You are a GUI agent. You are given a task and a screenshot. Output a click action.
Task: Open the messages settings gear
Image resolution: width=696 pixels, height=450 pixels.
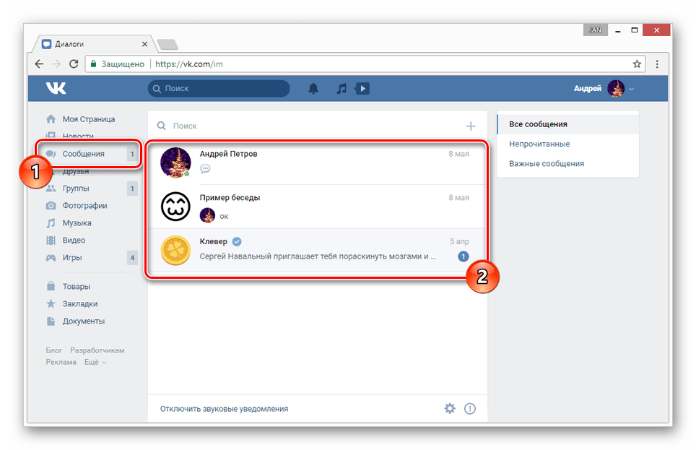450,409
